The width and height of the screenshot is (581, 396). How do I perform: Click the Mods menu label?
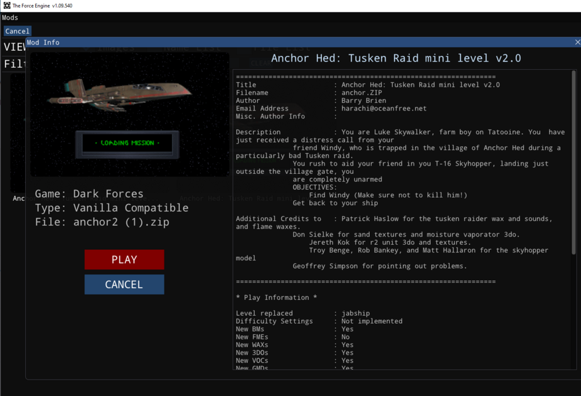10,18
